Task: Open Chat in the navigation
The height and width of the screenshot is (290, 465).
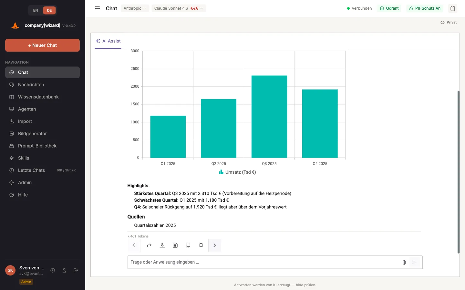Action: (x=42, y=72)
